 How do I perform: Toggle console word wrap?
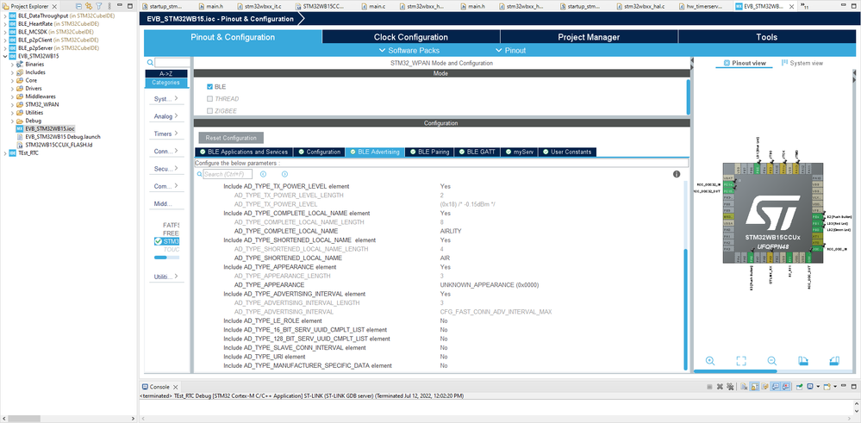pyautogui.click(x=764, y=387)
